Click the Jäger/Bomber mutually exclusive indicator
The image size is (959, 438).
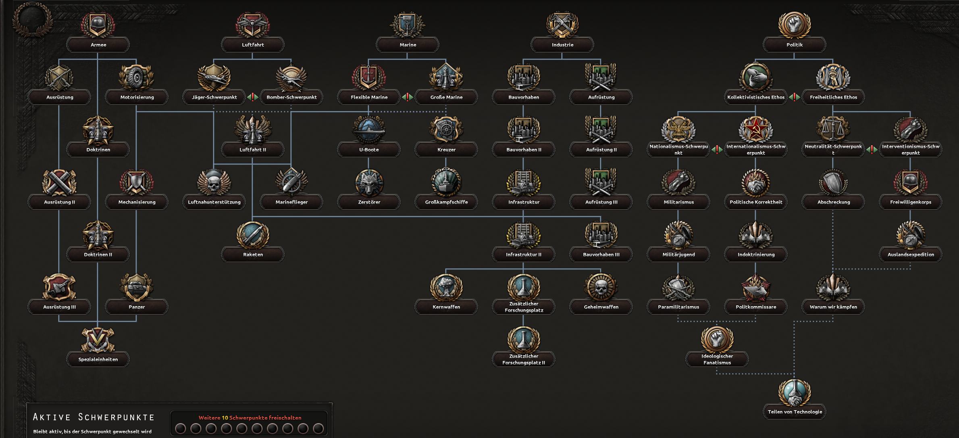tap(253, 97)
